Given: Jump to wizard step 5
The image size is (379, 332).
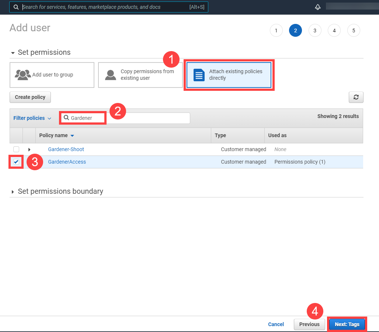Looking at the screenshot, I should tap(353, 31).
